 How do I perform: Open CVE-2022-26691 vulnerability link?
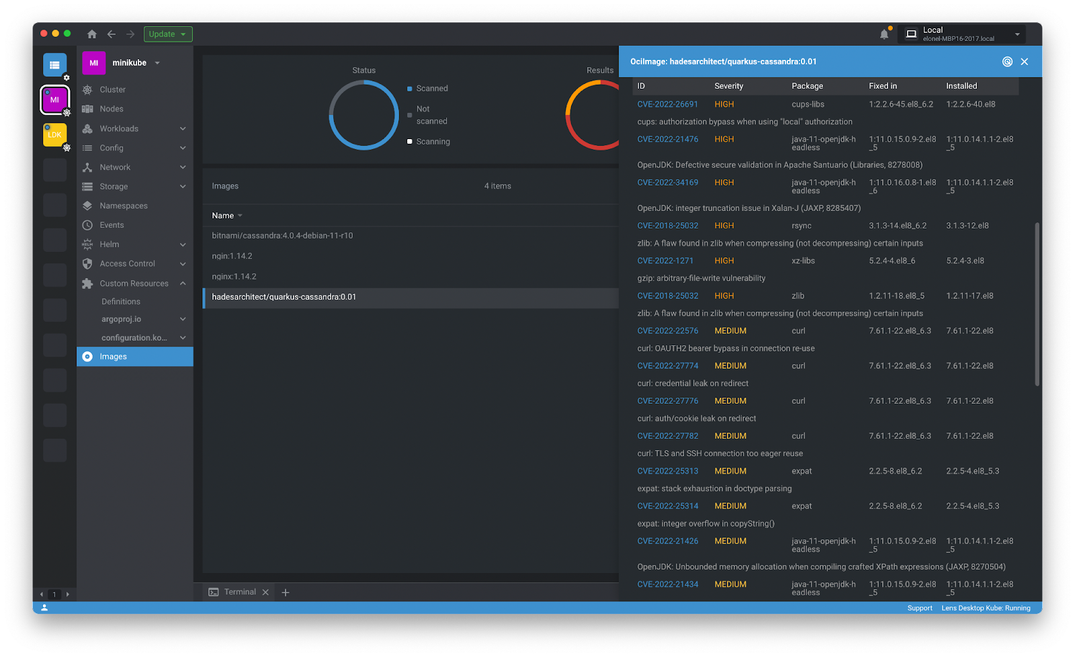tap(667, 105)
